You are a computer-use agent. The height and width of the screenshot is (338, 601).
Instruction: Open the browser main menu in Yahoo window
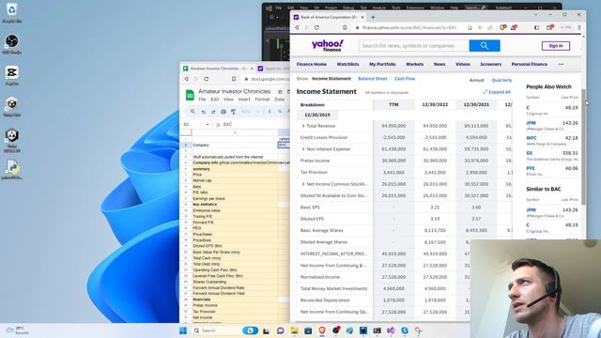point(579,27)
